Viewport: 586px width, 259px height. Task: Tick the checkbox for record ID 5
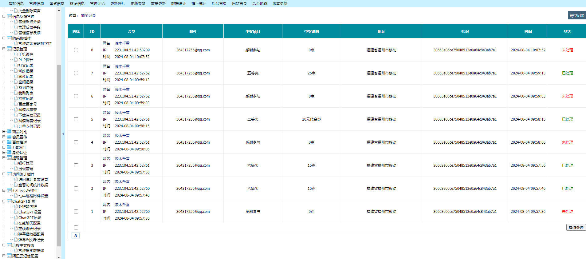[x=76, y=119]
